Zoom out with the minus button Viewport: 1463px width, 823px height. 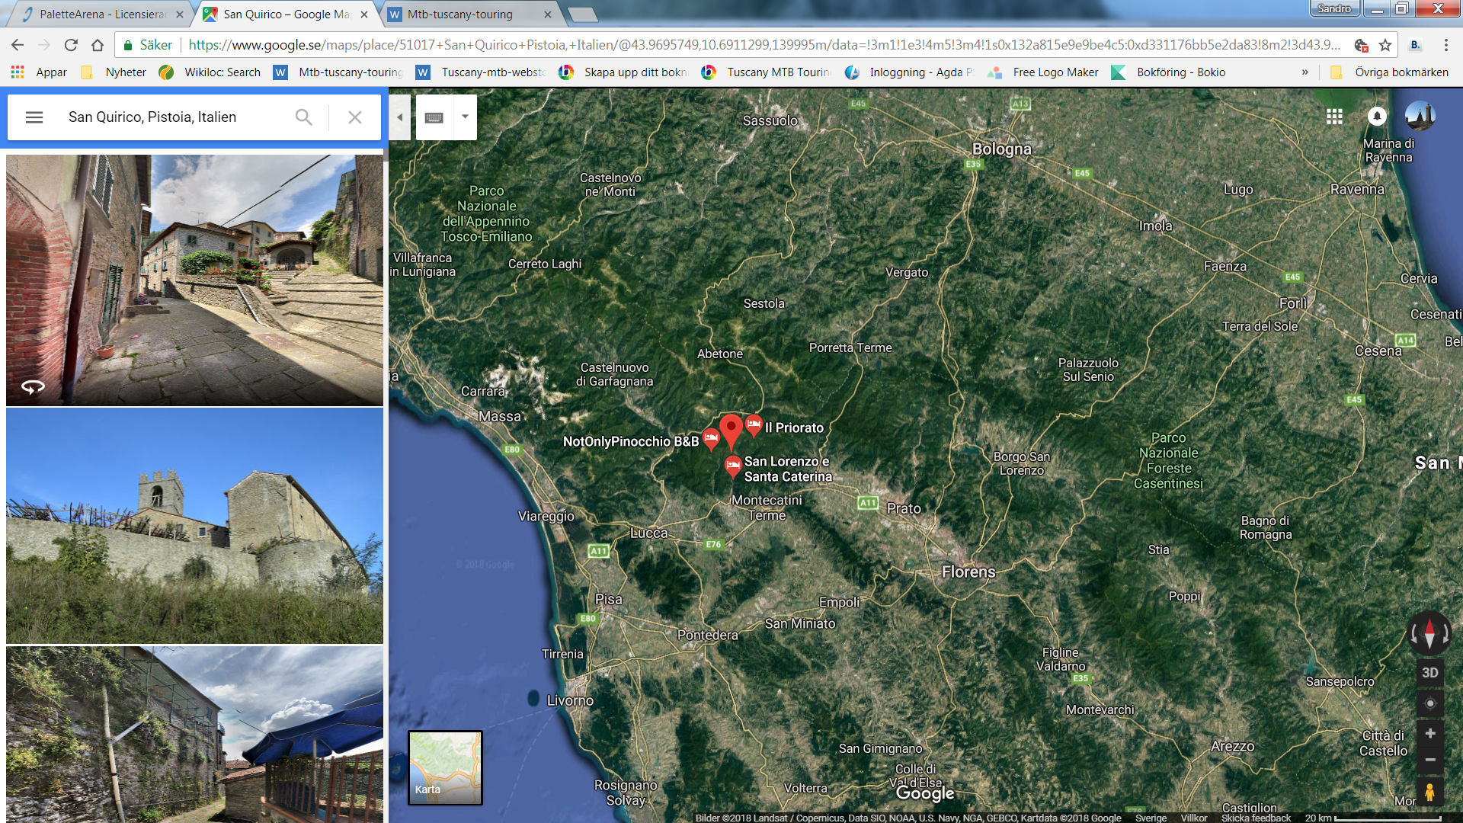pos(1429,760)
